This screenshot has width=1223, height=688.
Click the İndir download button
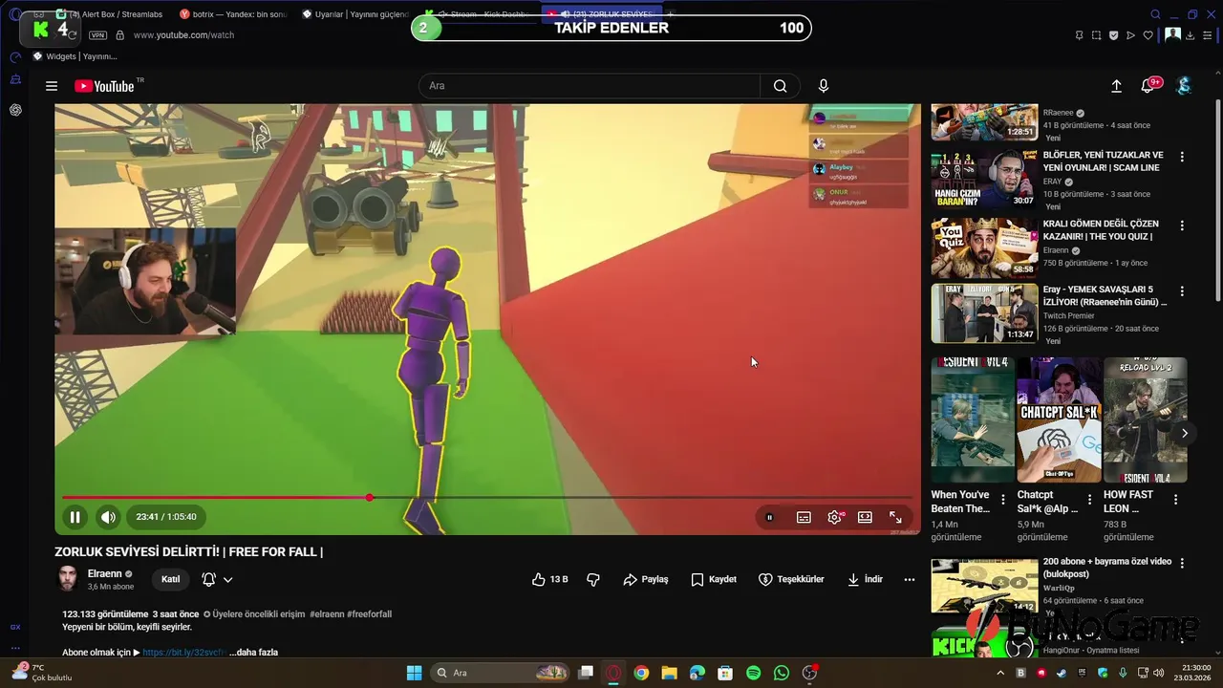865,579
